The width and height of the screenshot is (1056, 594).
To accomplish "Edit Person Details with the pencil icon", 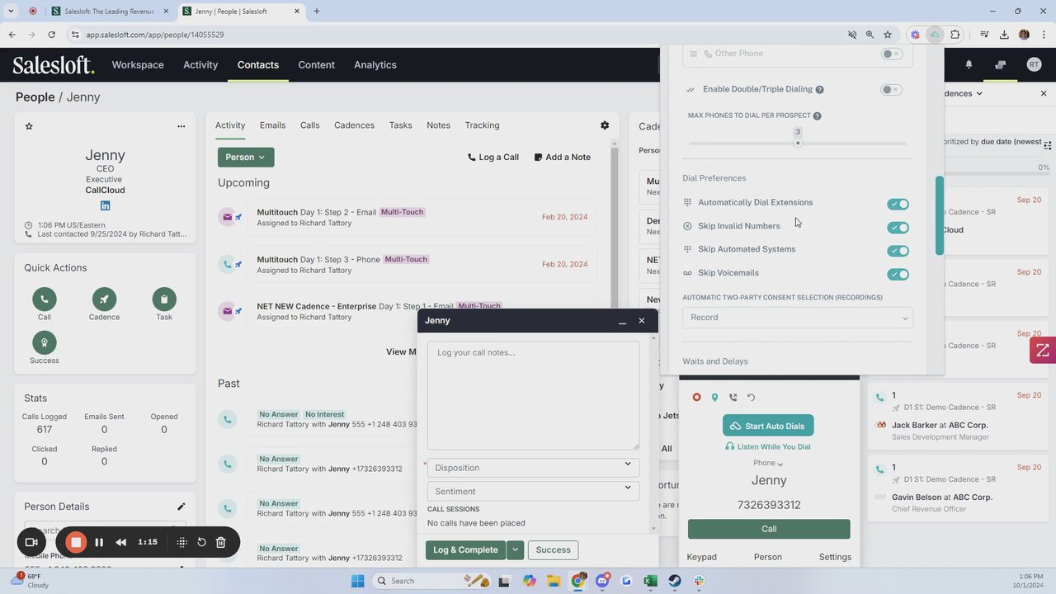I will pos(181,507).
